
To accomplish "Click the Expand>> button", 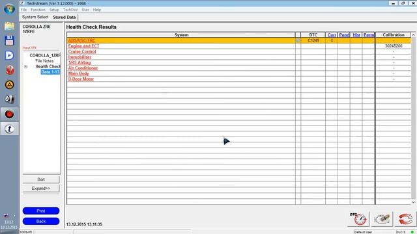I will (x=41, y=188).
